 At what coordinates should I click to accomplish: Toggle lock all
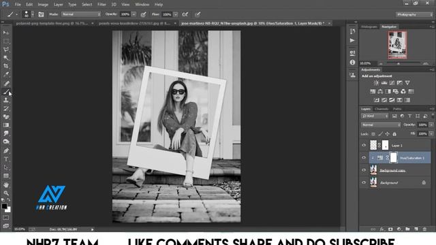[x=394, y=134]
